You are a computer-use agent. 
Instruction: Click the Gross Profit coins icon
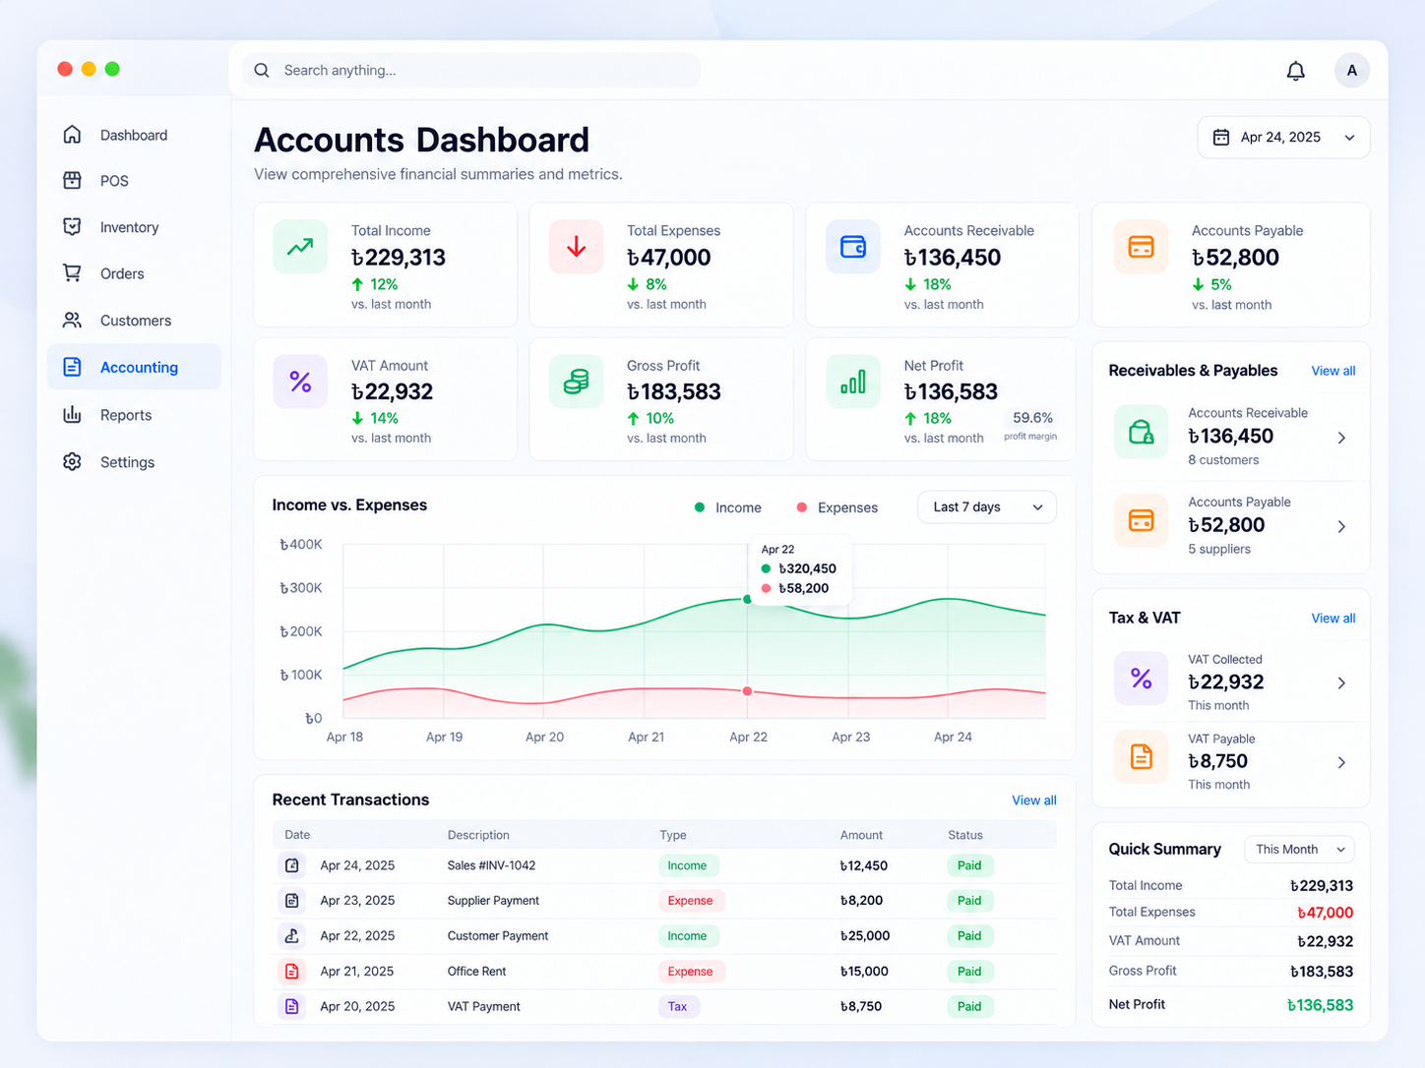click(x=576, y=382)
